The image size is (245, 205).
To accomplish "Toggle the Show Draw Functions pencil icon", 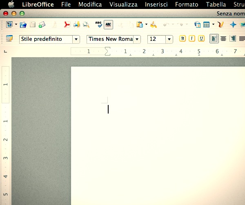I will click(x=220, y=25).
